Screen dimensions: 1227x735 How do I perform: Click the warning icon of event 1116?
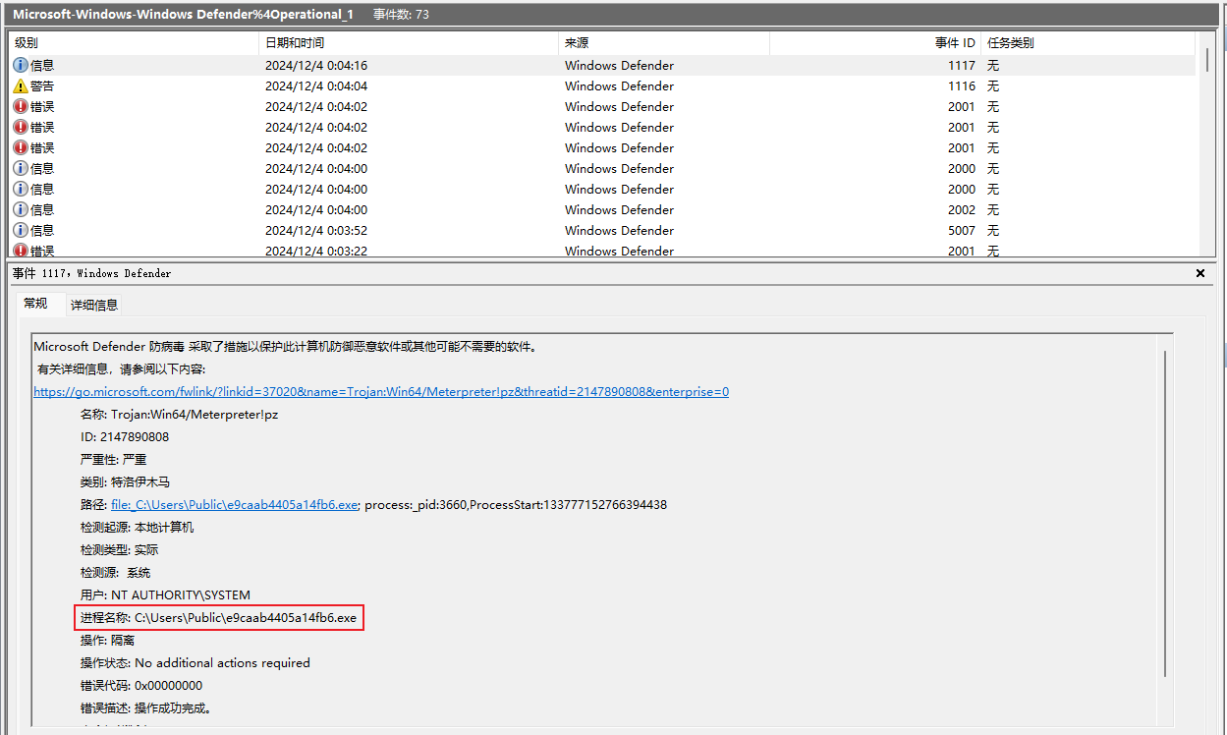(21, 85)
